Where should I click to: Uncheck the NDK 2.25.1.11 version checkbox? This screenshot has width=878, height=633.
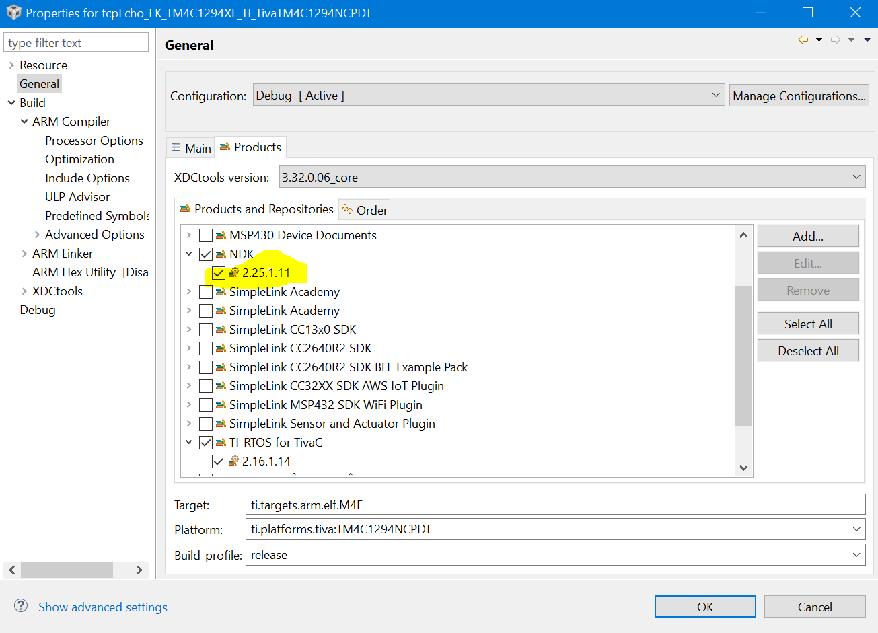tap(219, 273)
